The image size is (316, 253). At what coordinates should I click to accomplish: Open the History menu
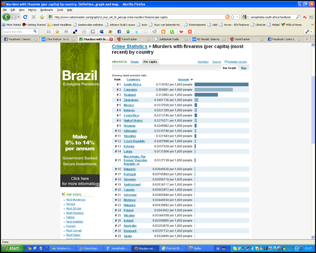point(32,10)
